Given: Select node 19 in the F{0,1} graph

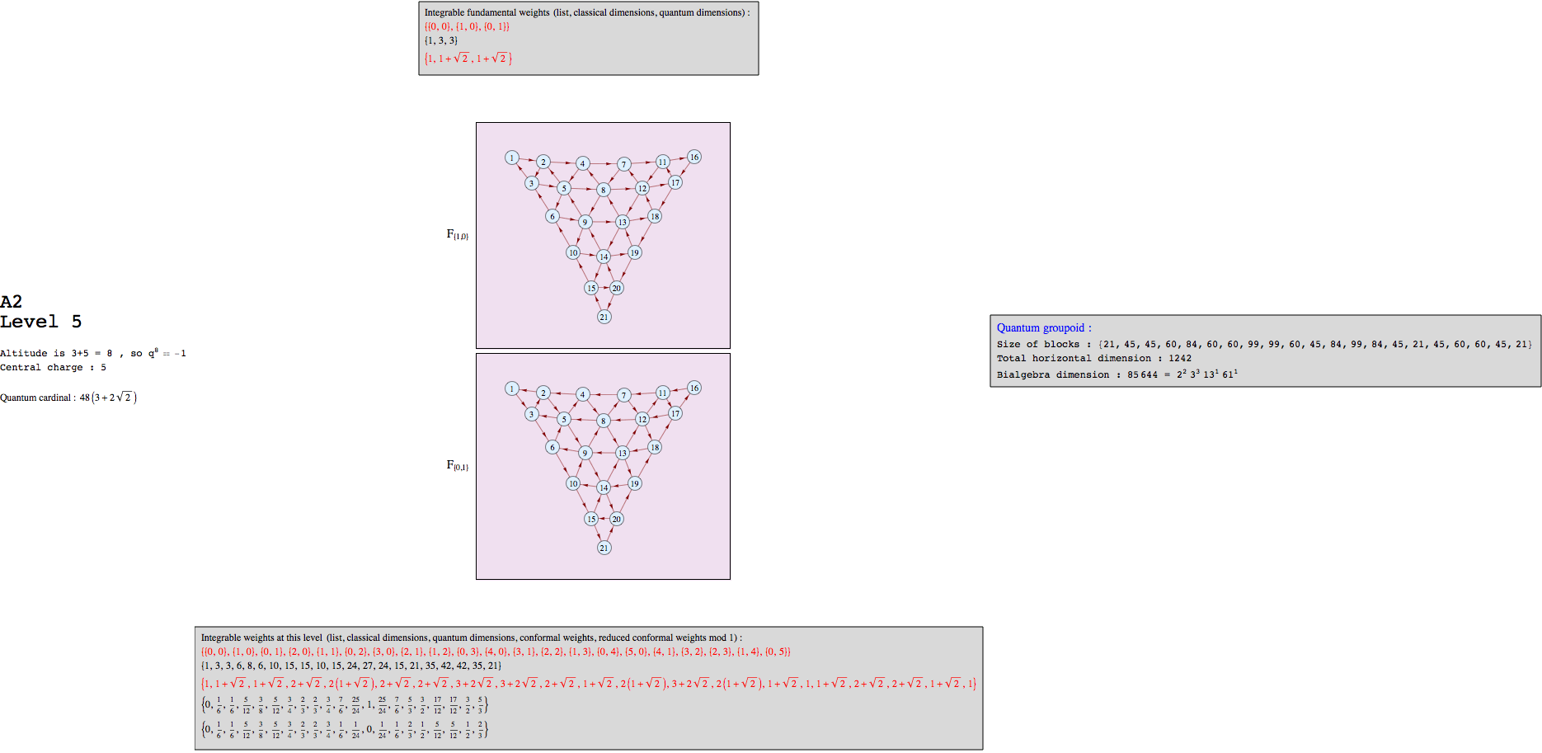Looking at the screenshot, I should (635, 483).
